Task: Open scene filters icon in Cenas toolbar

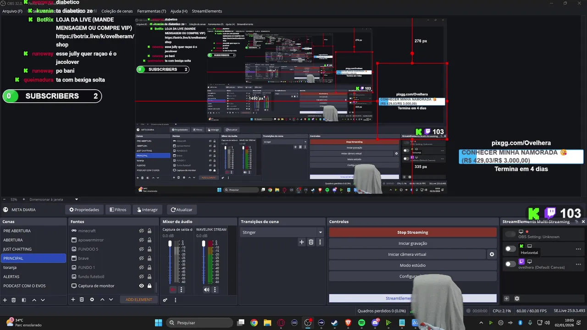Action: point(24,300)
